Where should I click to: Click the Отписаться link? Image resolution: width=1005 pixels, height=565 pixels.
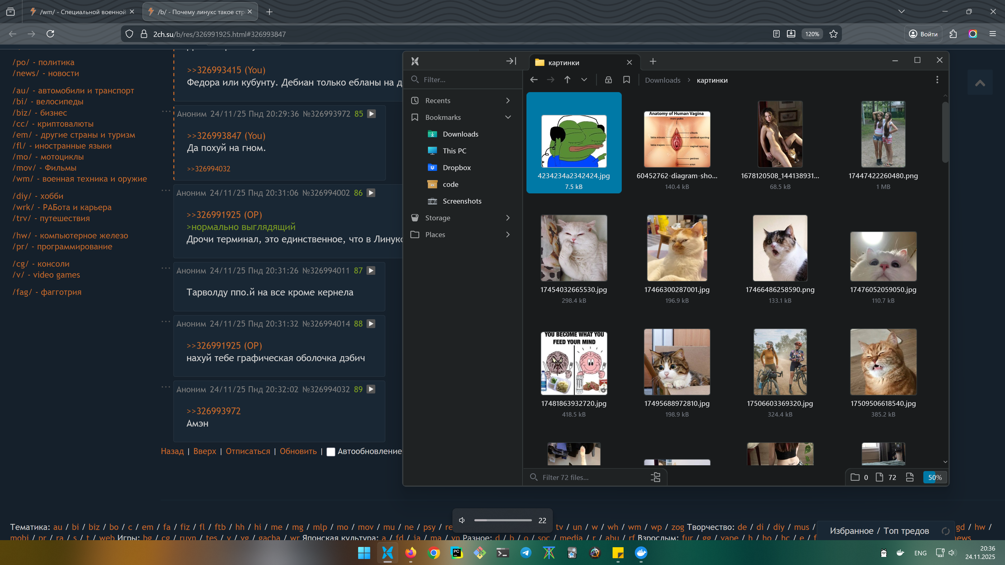click(248, 451)
